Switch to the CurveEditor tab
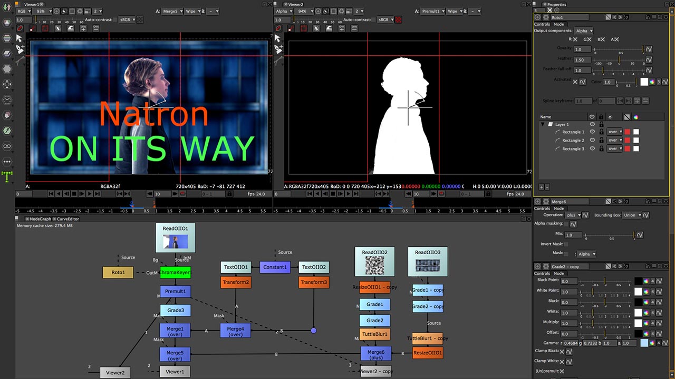This screenshot has height=379, width=675. pos(67,219)
